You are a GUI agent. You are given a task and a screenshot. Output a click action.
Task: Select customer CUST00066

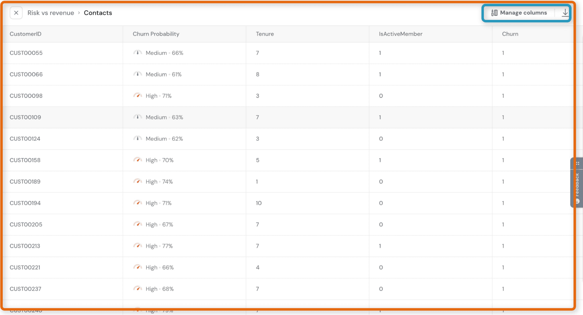26,74
